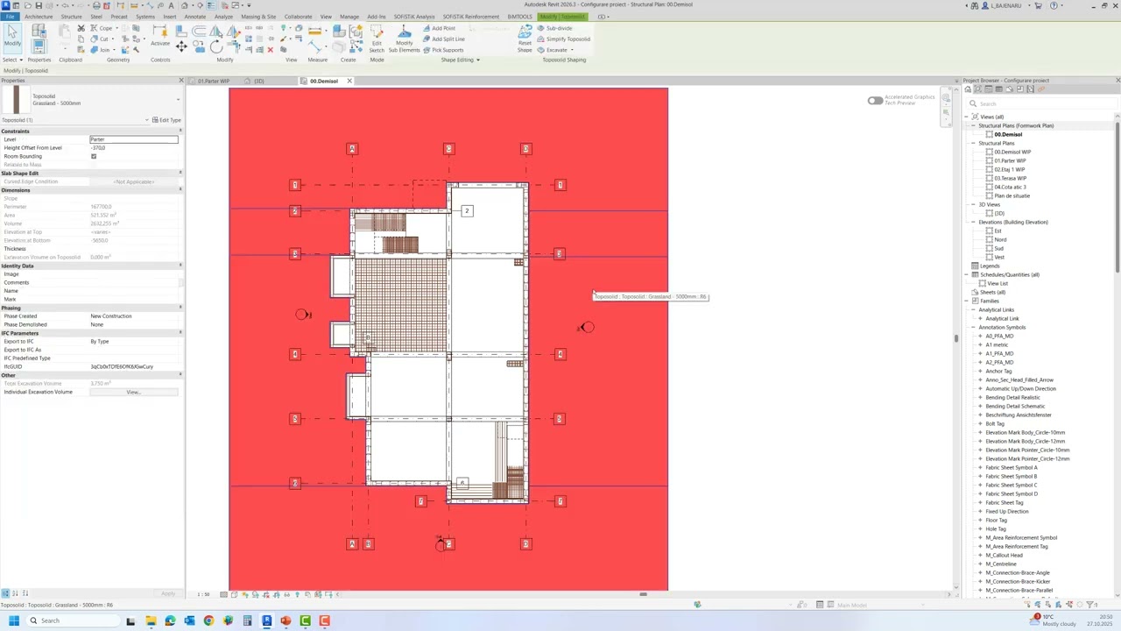Select the Offset tool icon

click(x=199, y=31)
